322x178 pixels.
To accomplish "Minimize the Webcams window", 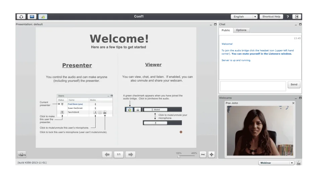I will click(x=296, y=98).
